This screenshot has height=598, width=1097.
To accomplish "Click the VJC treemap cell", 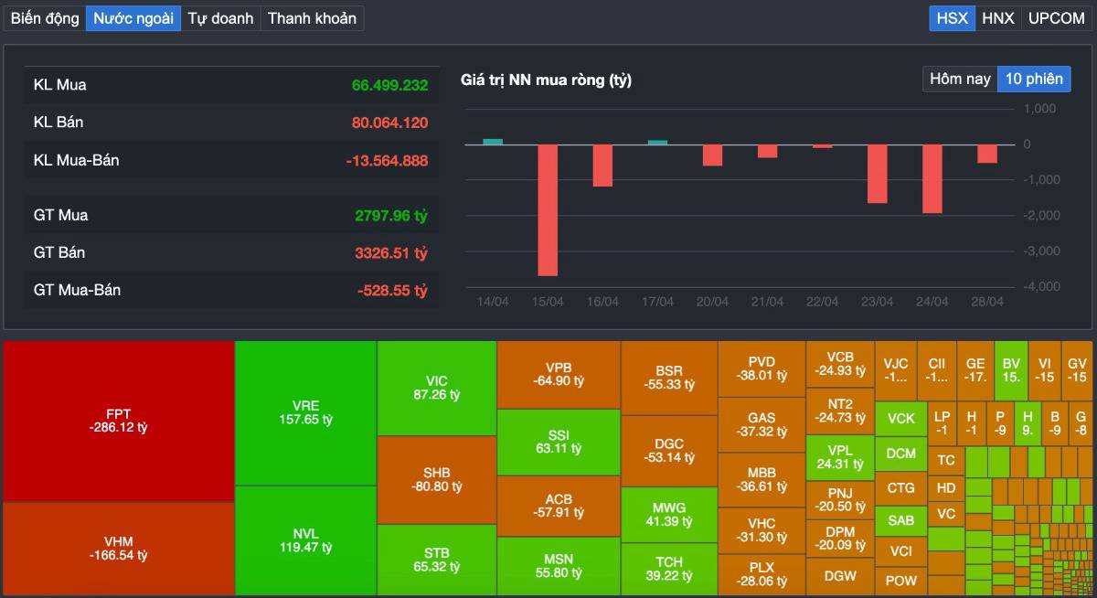I will pos(896,369).
